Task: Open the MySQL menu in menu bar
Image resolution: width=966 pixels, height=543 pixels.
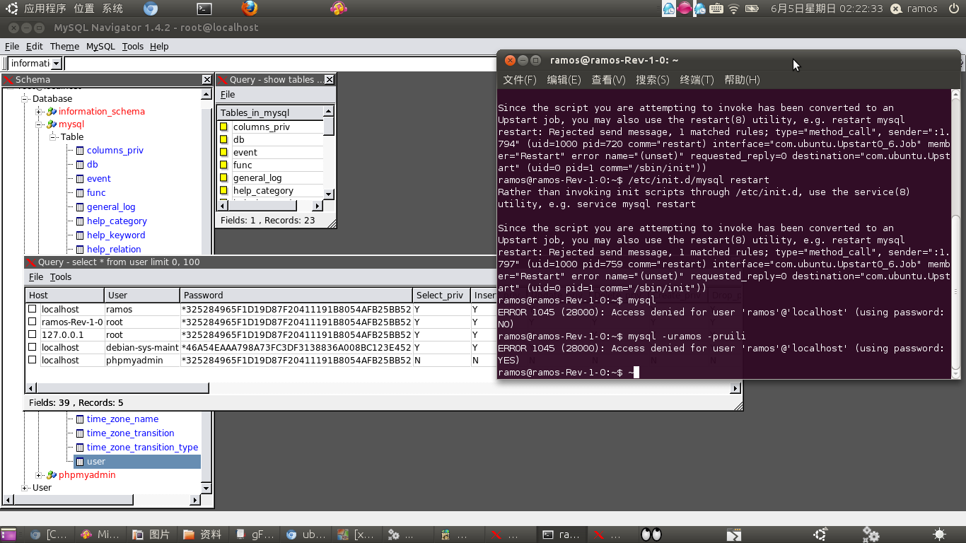Action: pyautogui.click(x=100, y=47)
